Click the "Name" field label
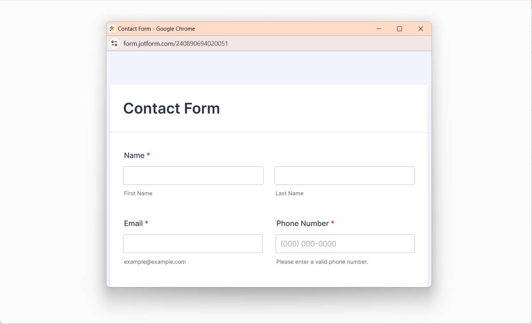The width and height of the screenshot is (532, 324). [x=134, y=155]
